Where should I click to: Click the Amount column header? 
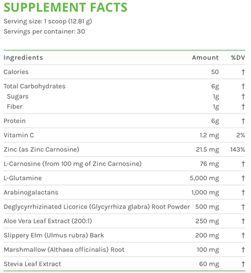click(205, 58)
